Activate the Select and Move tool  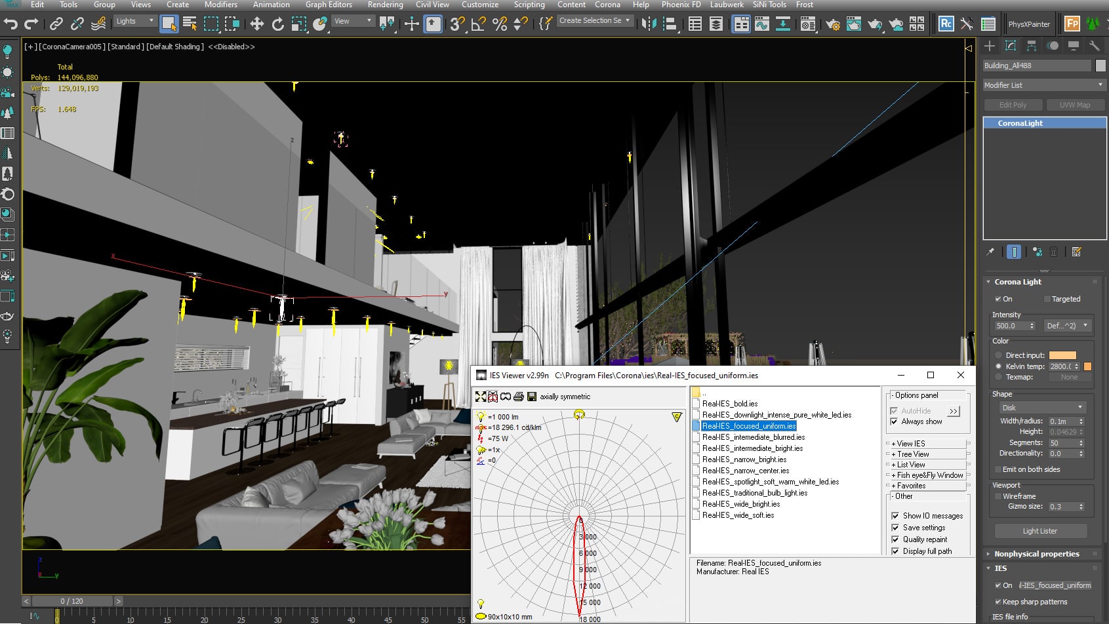256,24
